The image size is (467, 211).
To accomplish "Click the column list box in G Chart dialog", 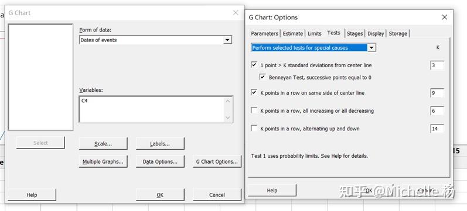I will click(40, 77).
